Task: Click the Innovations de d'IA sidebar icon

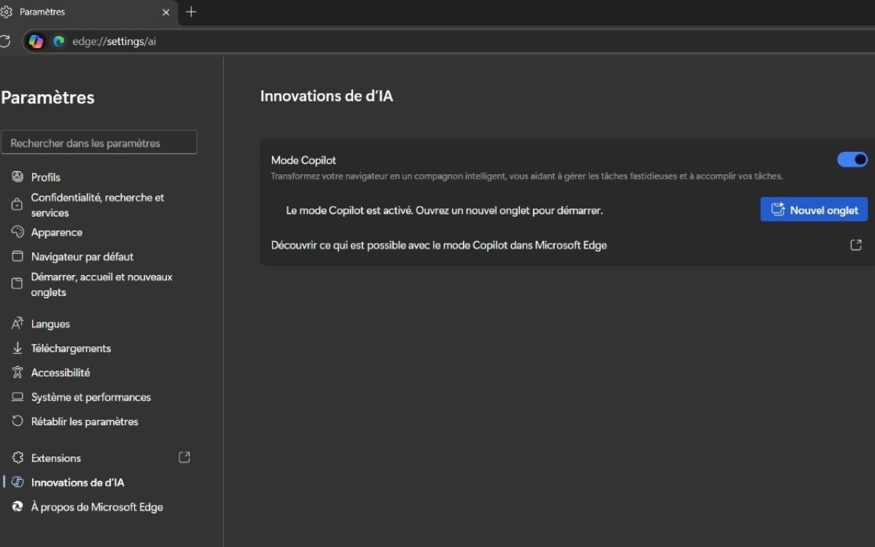Action: pyautogui.click(x=17, y=482)
